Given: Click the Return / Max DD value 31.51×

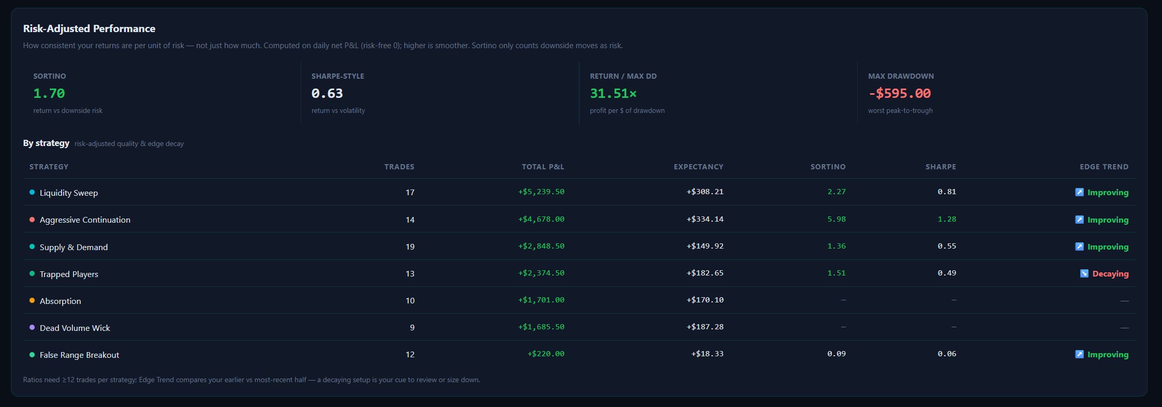Looking at the screenshot, I should tap(613, 93).
